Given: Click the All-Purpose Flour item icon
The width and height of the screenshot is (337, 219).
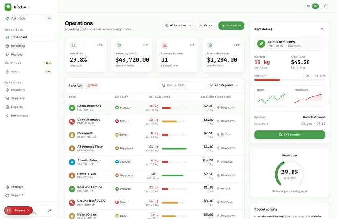Looking at the screenshot, I should click(x=72, y=148).
